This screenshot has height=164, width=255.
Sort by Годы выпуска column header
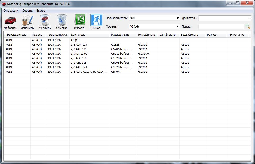[x=58, y=35]
